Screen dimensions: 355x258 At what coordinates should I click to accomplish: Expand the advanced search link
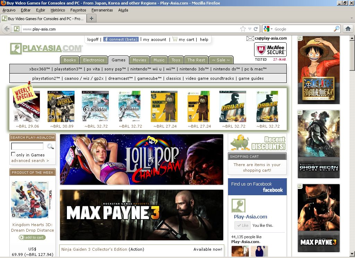[x=30, y=161]
